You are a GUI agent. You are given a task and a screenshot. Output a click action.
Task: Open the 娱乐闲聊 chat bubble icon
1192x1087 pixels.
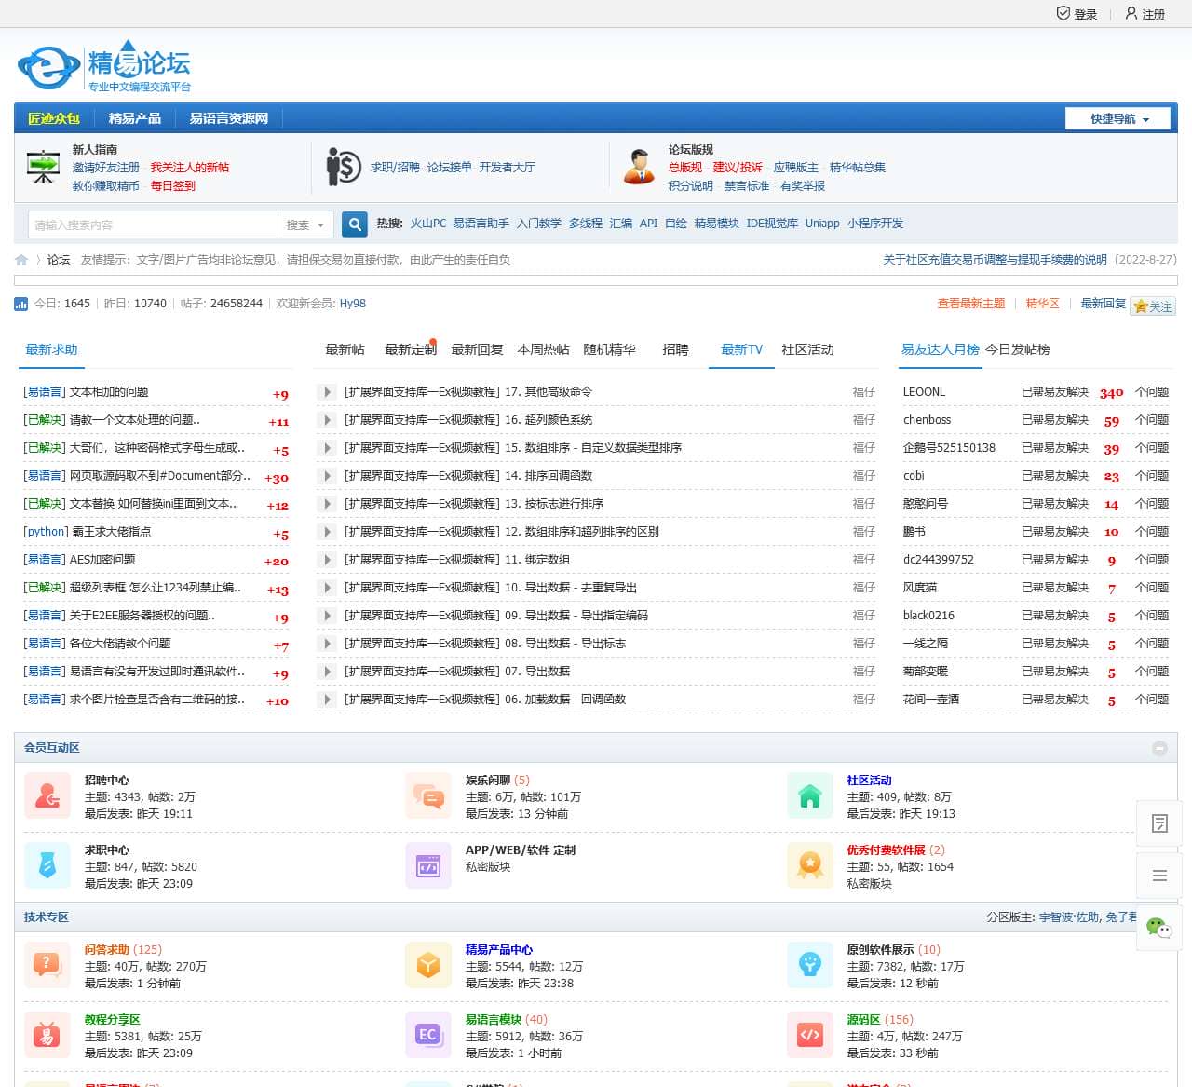pyautogui.click(x=428, y=796)
